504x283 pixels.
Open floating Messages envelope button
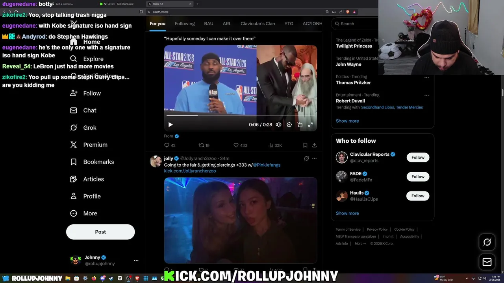click(487, 262)
